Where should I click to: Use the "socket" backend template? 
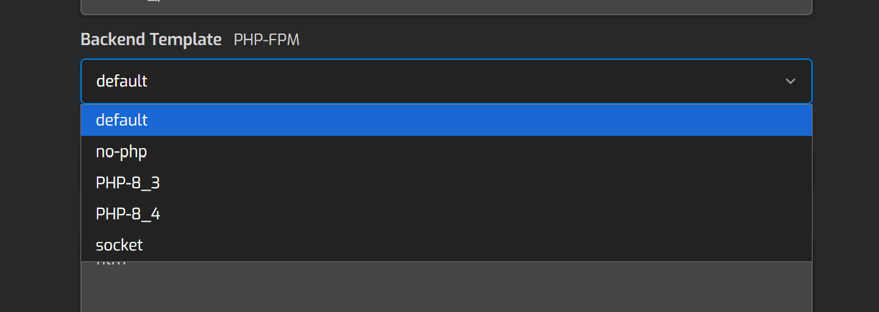click(x=119, y=245)
